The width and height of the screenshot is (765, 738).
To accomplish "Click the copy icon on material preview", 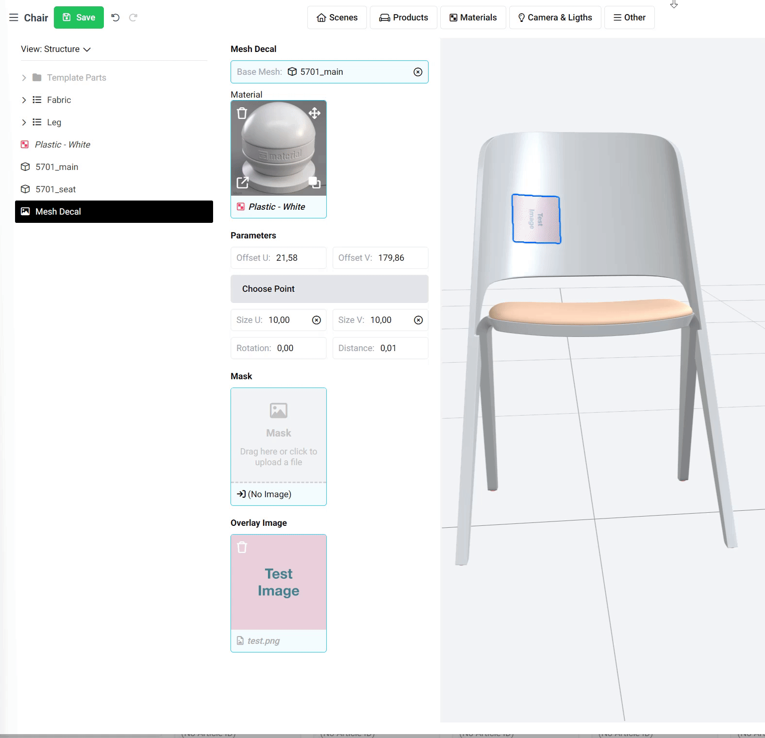I will 315,183.
